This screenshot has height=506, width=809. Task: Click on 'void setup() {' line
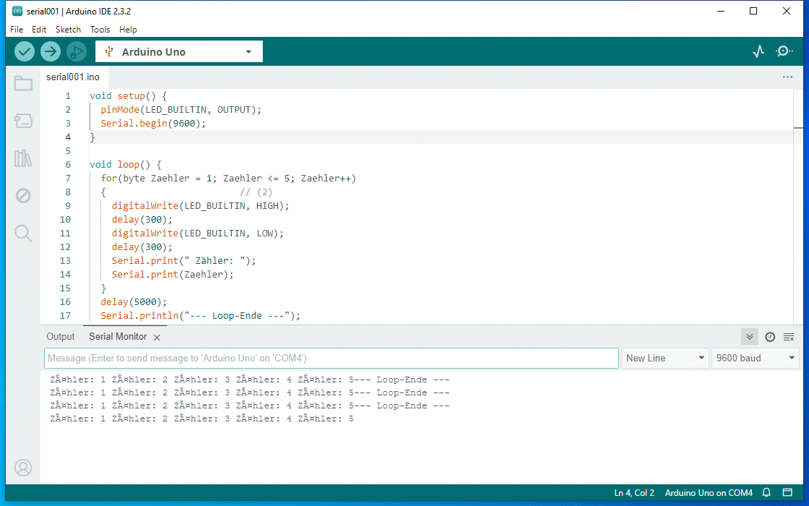click(128, 96)
